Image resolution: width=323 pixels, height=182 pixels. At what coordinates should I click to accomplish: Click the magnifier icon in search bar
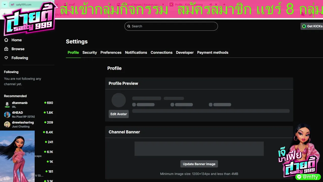129,26
